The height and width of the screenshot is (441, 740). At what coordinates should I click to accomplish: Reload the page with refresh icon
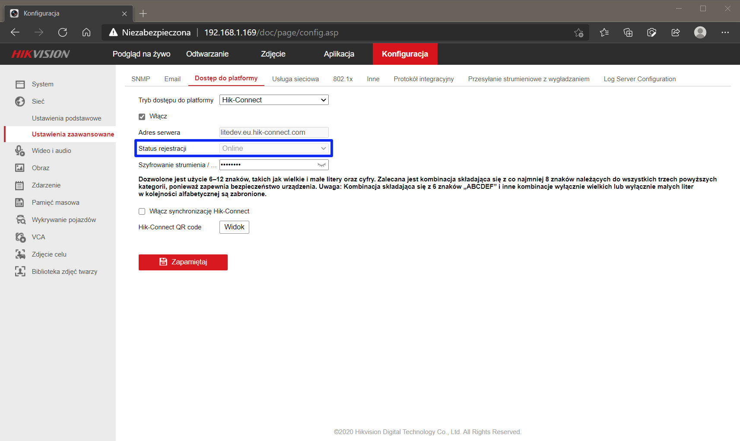coord(63,32)
